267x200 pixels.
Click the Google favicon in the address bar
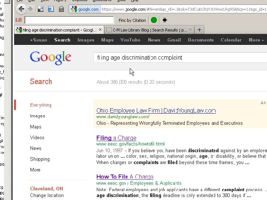[74, 9]
